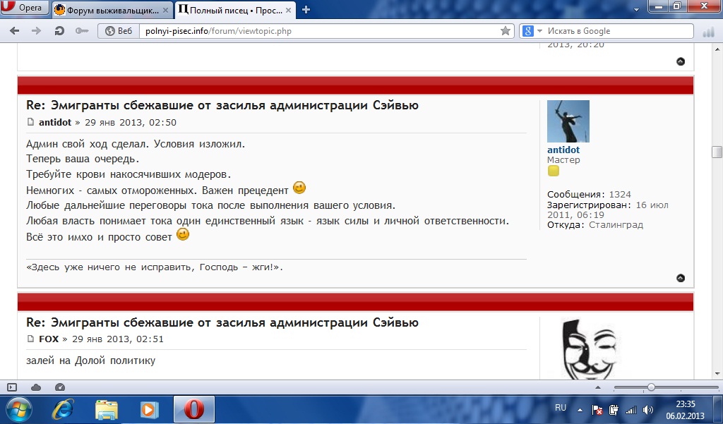This screenshot has width=723, height=424.
Task: Click post icon beside antidot name
Action: tap(30, 122)
